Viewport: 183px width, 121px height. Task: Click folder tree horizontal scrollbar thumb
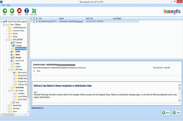[8, 114]
